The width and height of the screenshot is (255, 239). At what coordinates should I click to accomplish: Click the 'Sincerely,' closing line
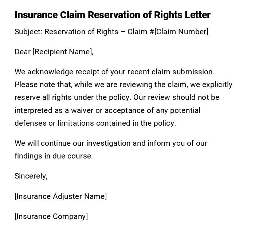tap(31, 176)
